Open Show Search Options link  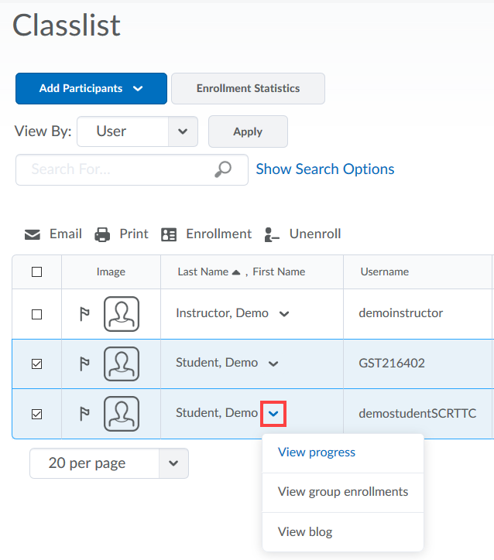pyautogui.click(x=324, y=169)
